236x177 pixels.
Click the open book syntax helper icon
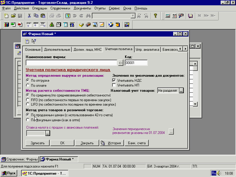click(x=190, y=16)
